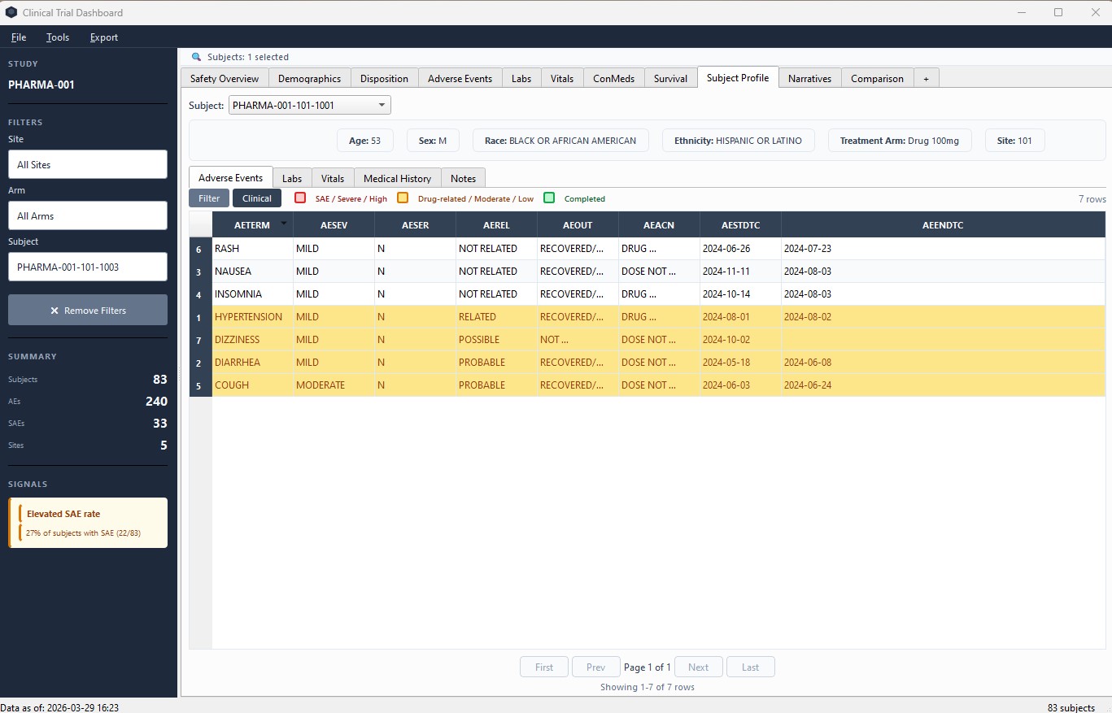Click the Remove Filters button
Viewport: 1112px width, 713px height.
(88, 310)
